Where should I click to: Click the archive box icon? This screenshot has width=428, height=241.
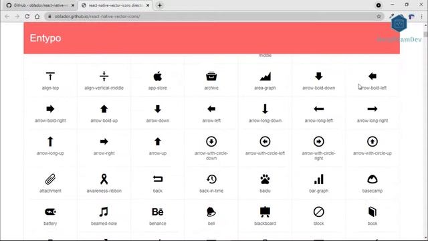tap(211, 76)
